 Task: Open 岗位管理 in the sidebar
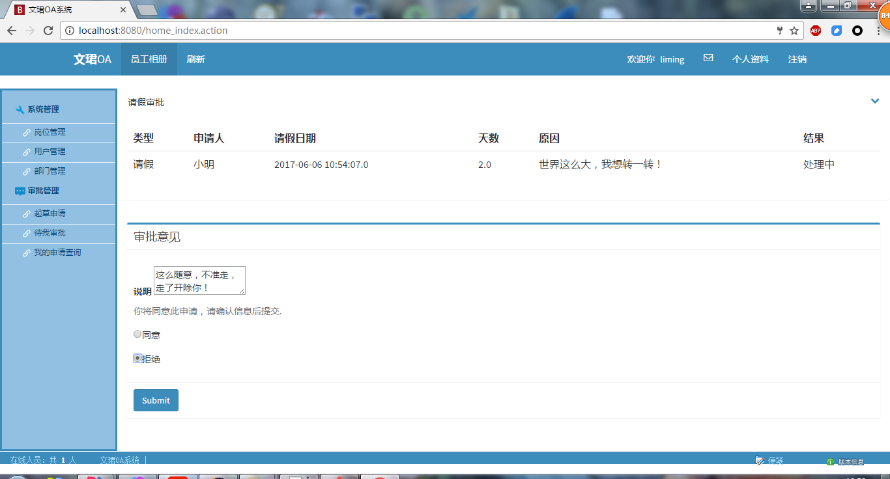pos(50,132)
